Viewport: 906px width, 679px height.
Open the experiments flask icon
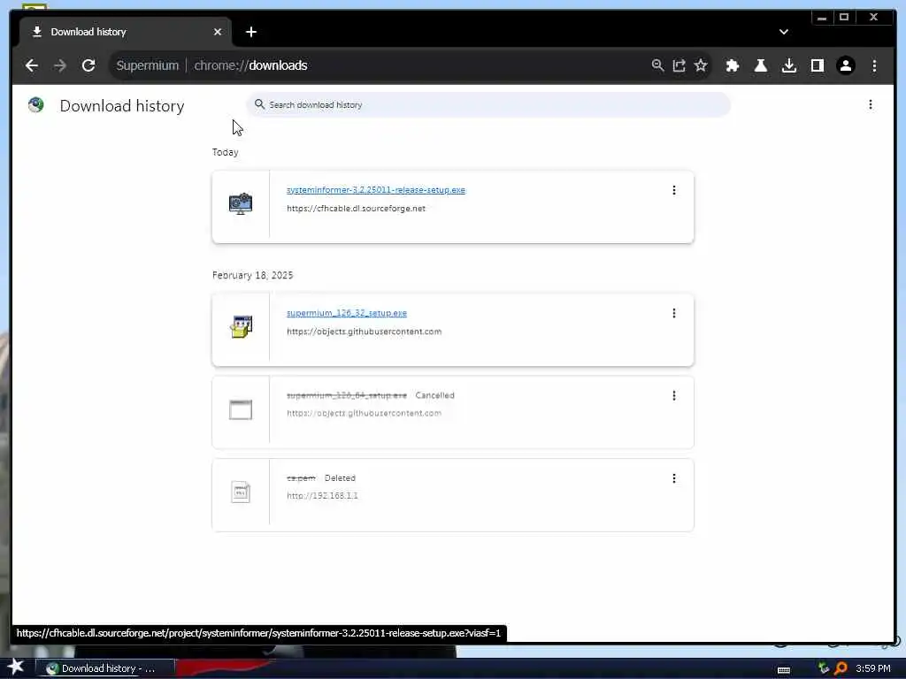pos(760,65)
